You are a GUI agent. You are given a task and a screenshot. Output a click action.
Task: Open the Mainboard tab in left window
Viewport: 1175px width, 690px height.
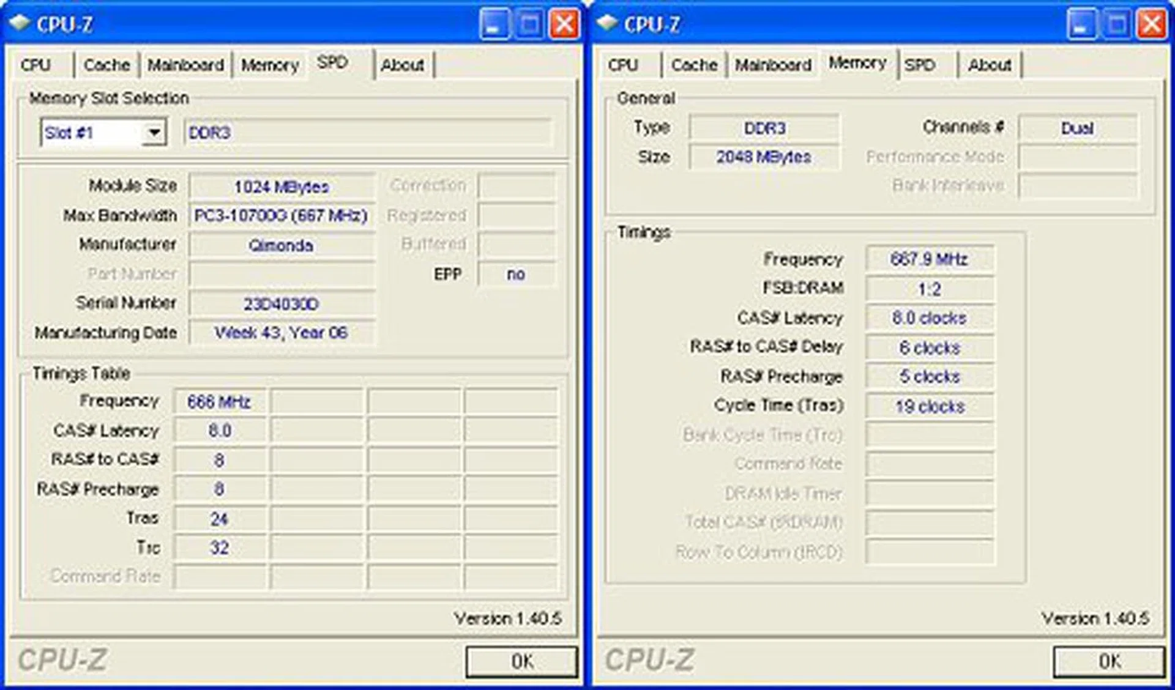coord(185,64)
